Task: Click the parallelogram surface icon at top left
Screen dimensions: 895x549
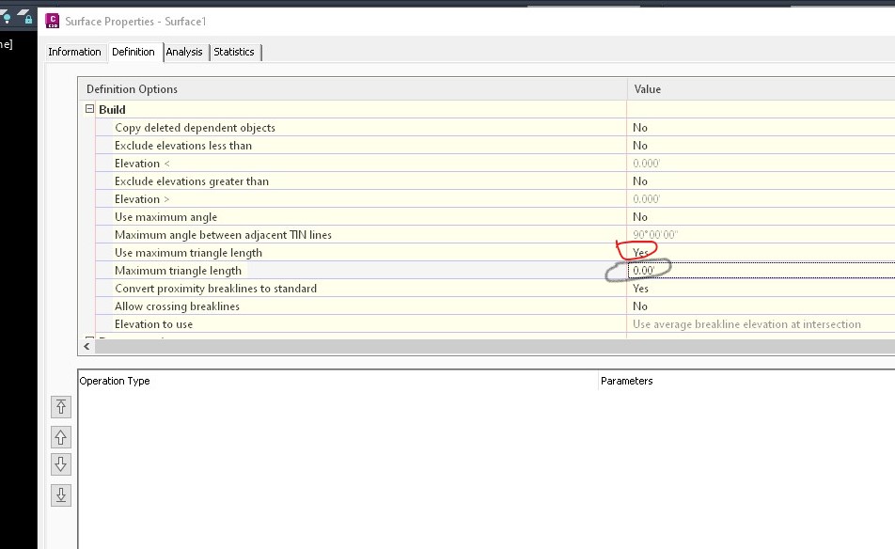Action: tap(23, 10)
